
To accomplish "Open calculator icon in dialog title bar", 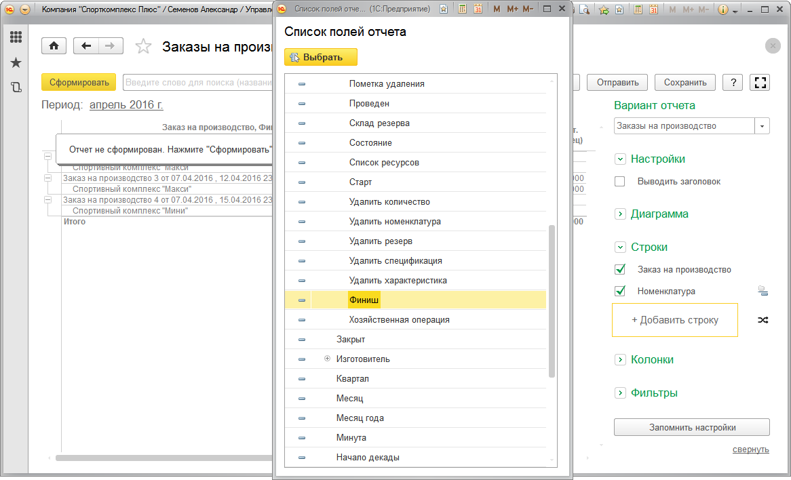I will coord(463,9).
